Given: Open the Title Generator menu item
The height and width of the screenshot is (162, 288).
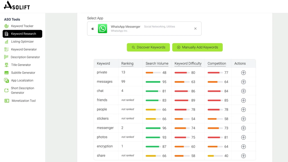Looking at the screenshot, I should click(21, 65).
